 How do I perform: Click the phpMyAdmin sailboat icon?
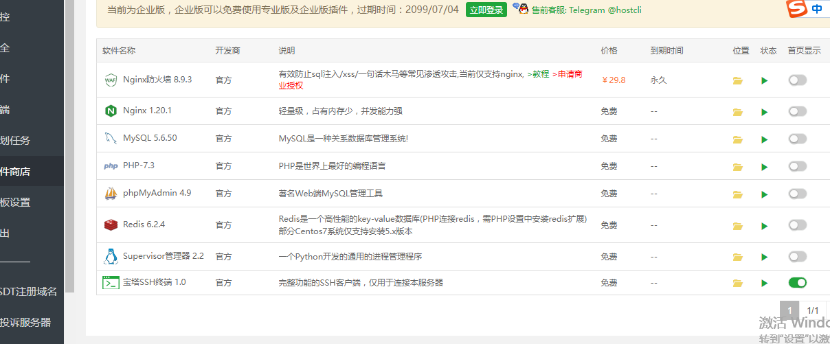(x=111, y=194)
